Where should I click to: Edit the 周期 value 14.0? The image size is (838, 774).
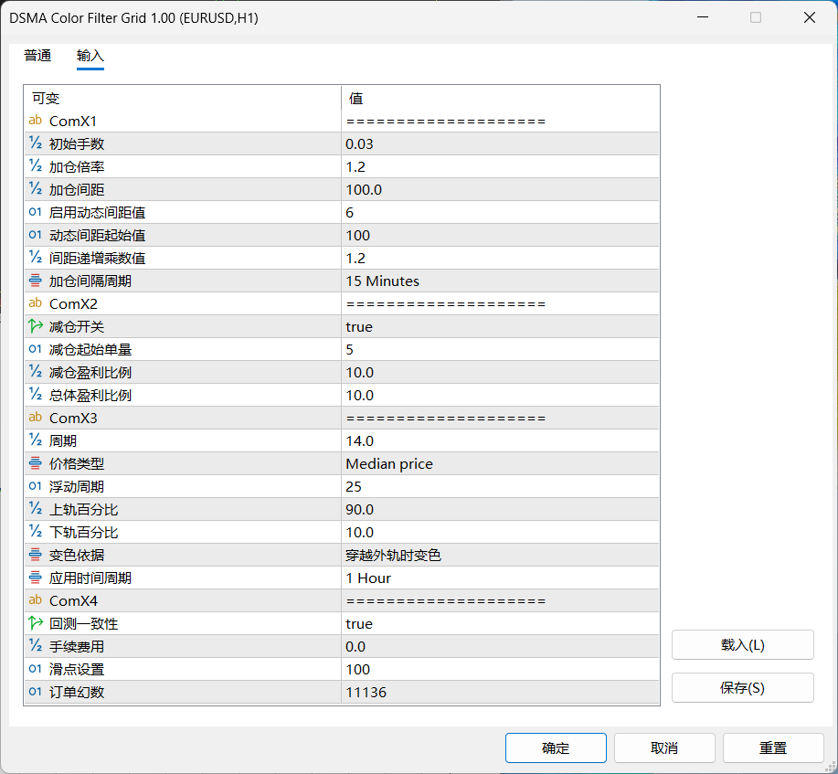(500, 441)
